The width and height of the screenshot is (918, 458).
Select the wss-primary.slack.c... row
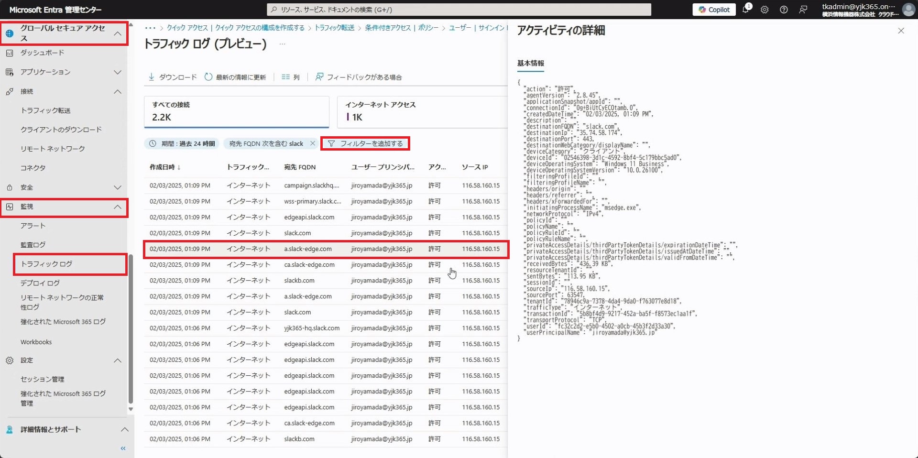[326, 201]
